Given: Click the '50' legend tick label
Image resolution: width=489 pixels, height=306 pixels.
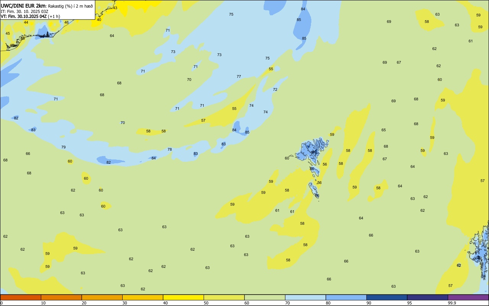Looking at the screenshot, I should point(206,303).
